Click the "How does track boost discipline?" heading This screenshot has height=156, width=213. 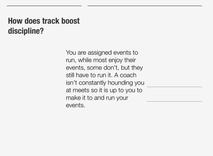[44, 26]
